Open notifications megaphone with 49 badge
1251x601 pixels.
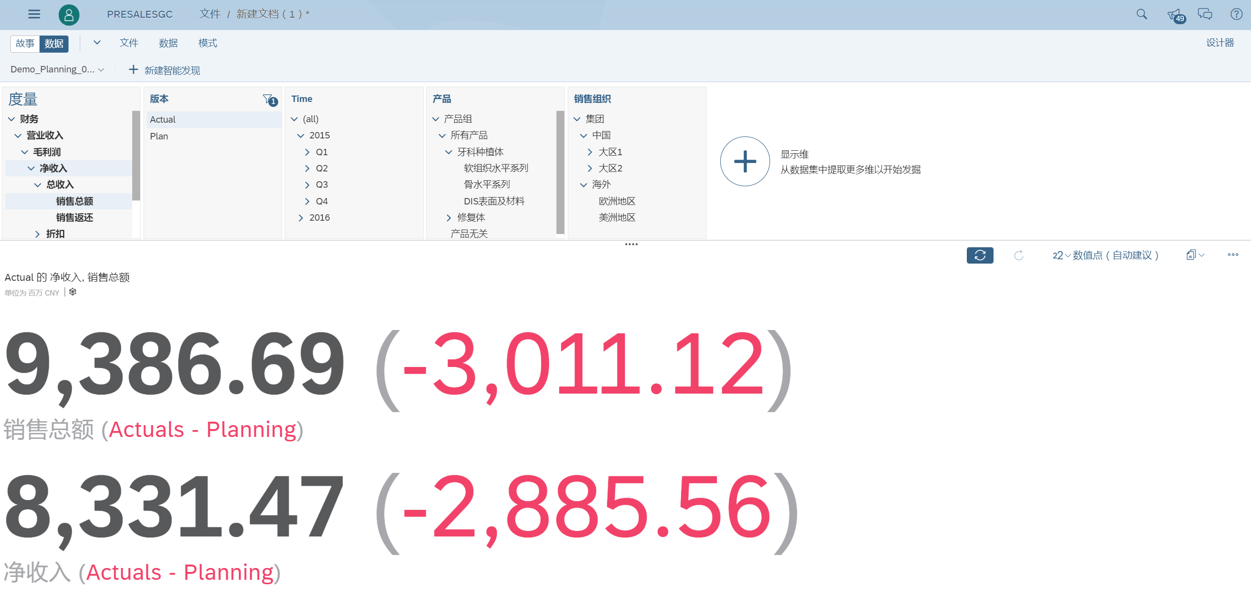(1176, 16)
